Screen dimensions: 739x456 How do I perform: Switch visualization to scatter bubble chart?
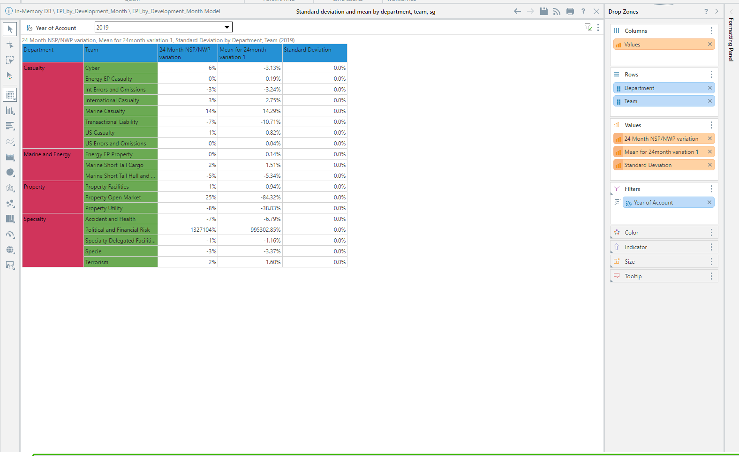10,204
